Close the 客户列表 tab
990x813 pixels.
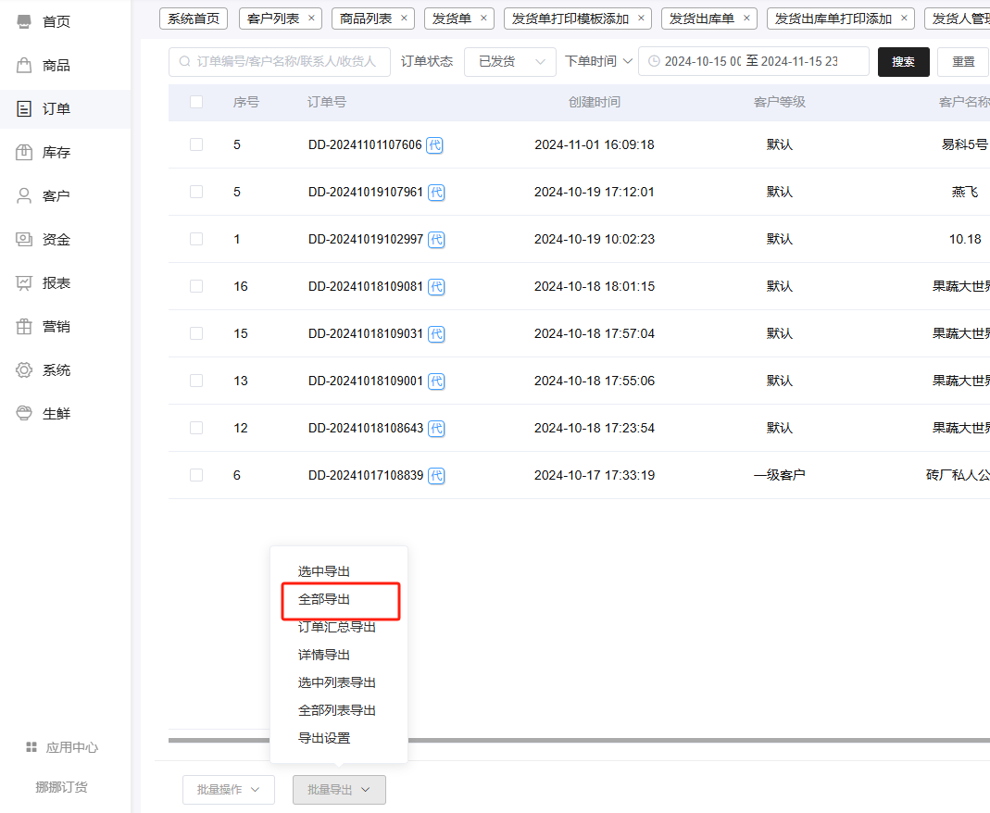click(x=311, y=18)
